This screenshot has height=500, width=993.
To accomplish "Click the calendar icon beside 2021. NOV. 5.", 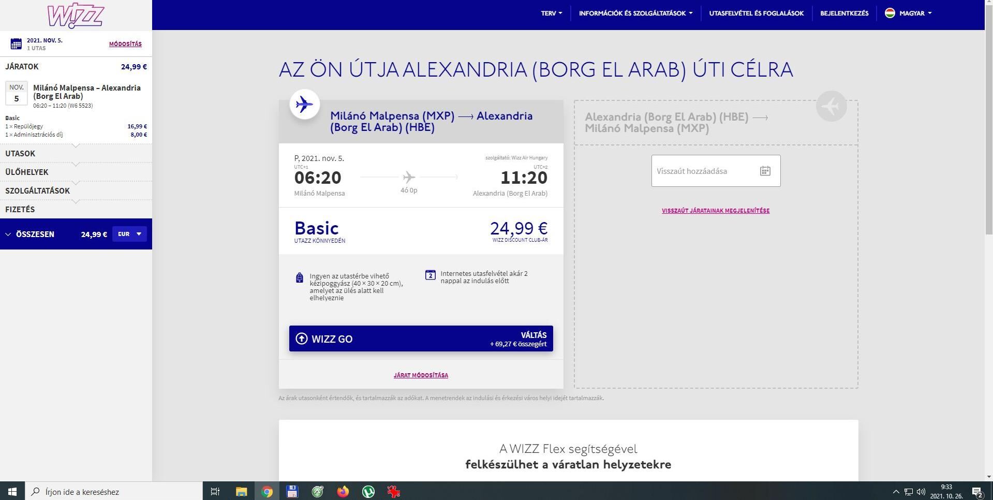I will point(16,44).
